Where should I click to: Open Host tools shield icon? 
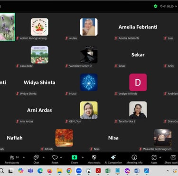[94, 159]
